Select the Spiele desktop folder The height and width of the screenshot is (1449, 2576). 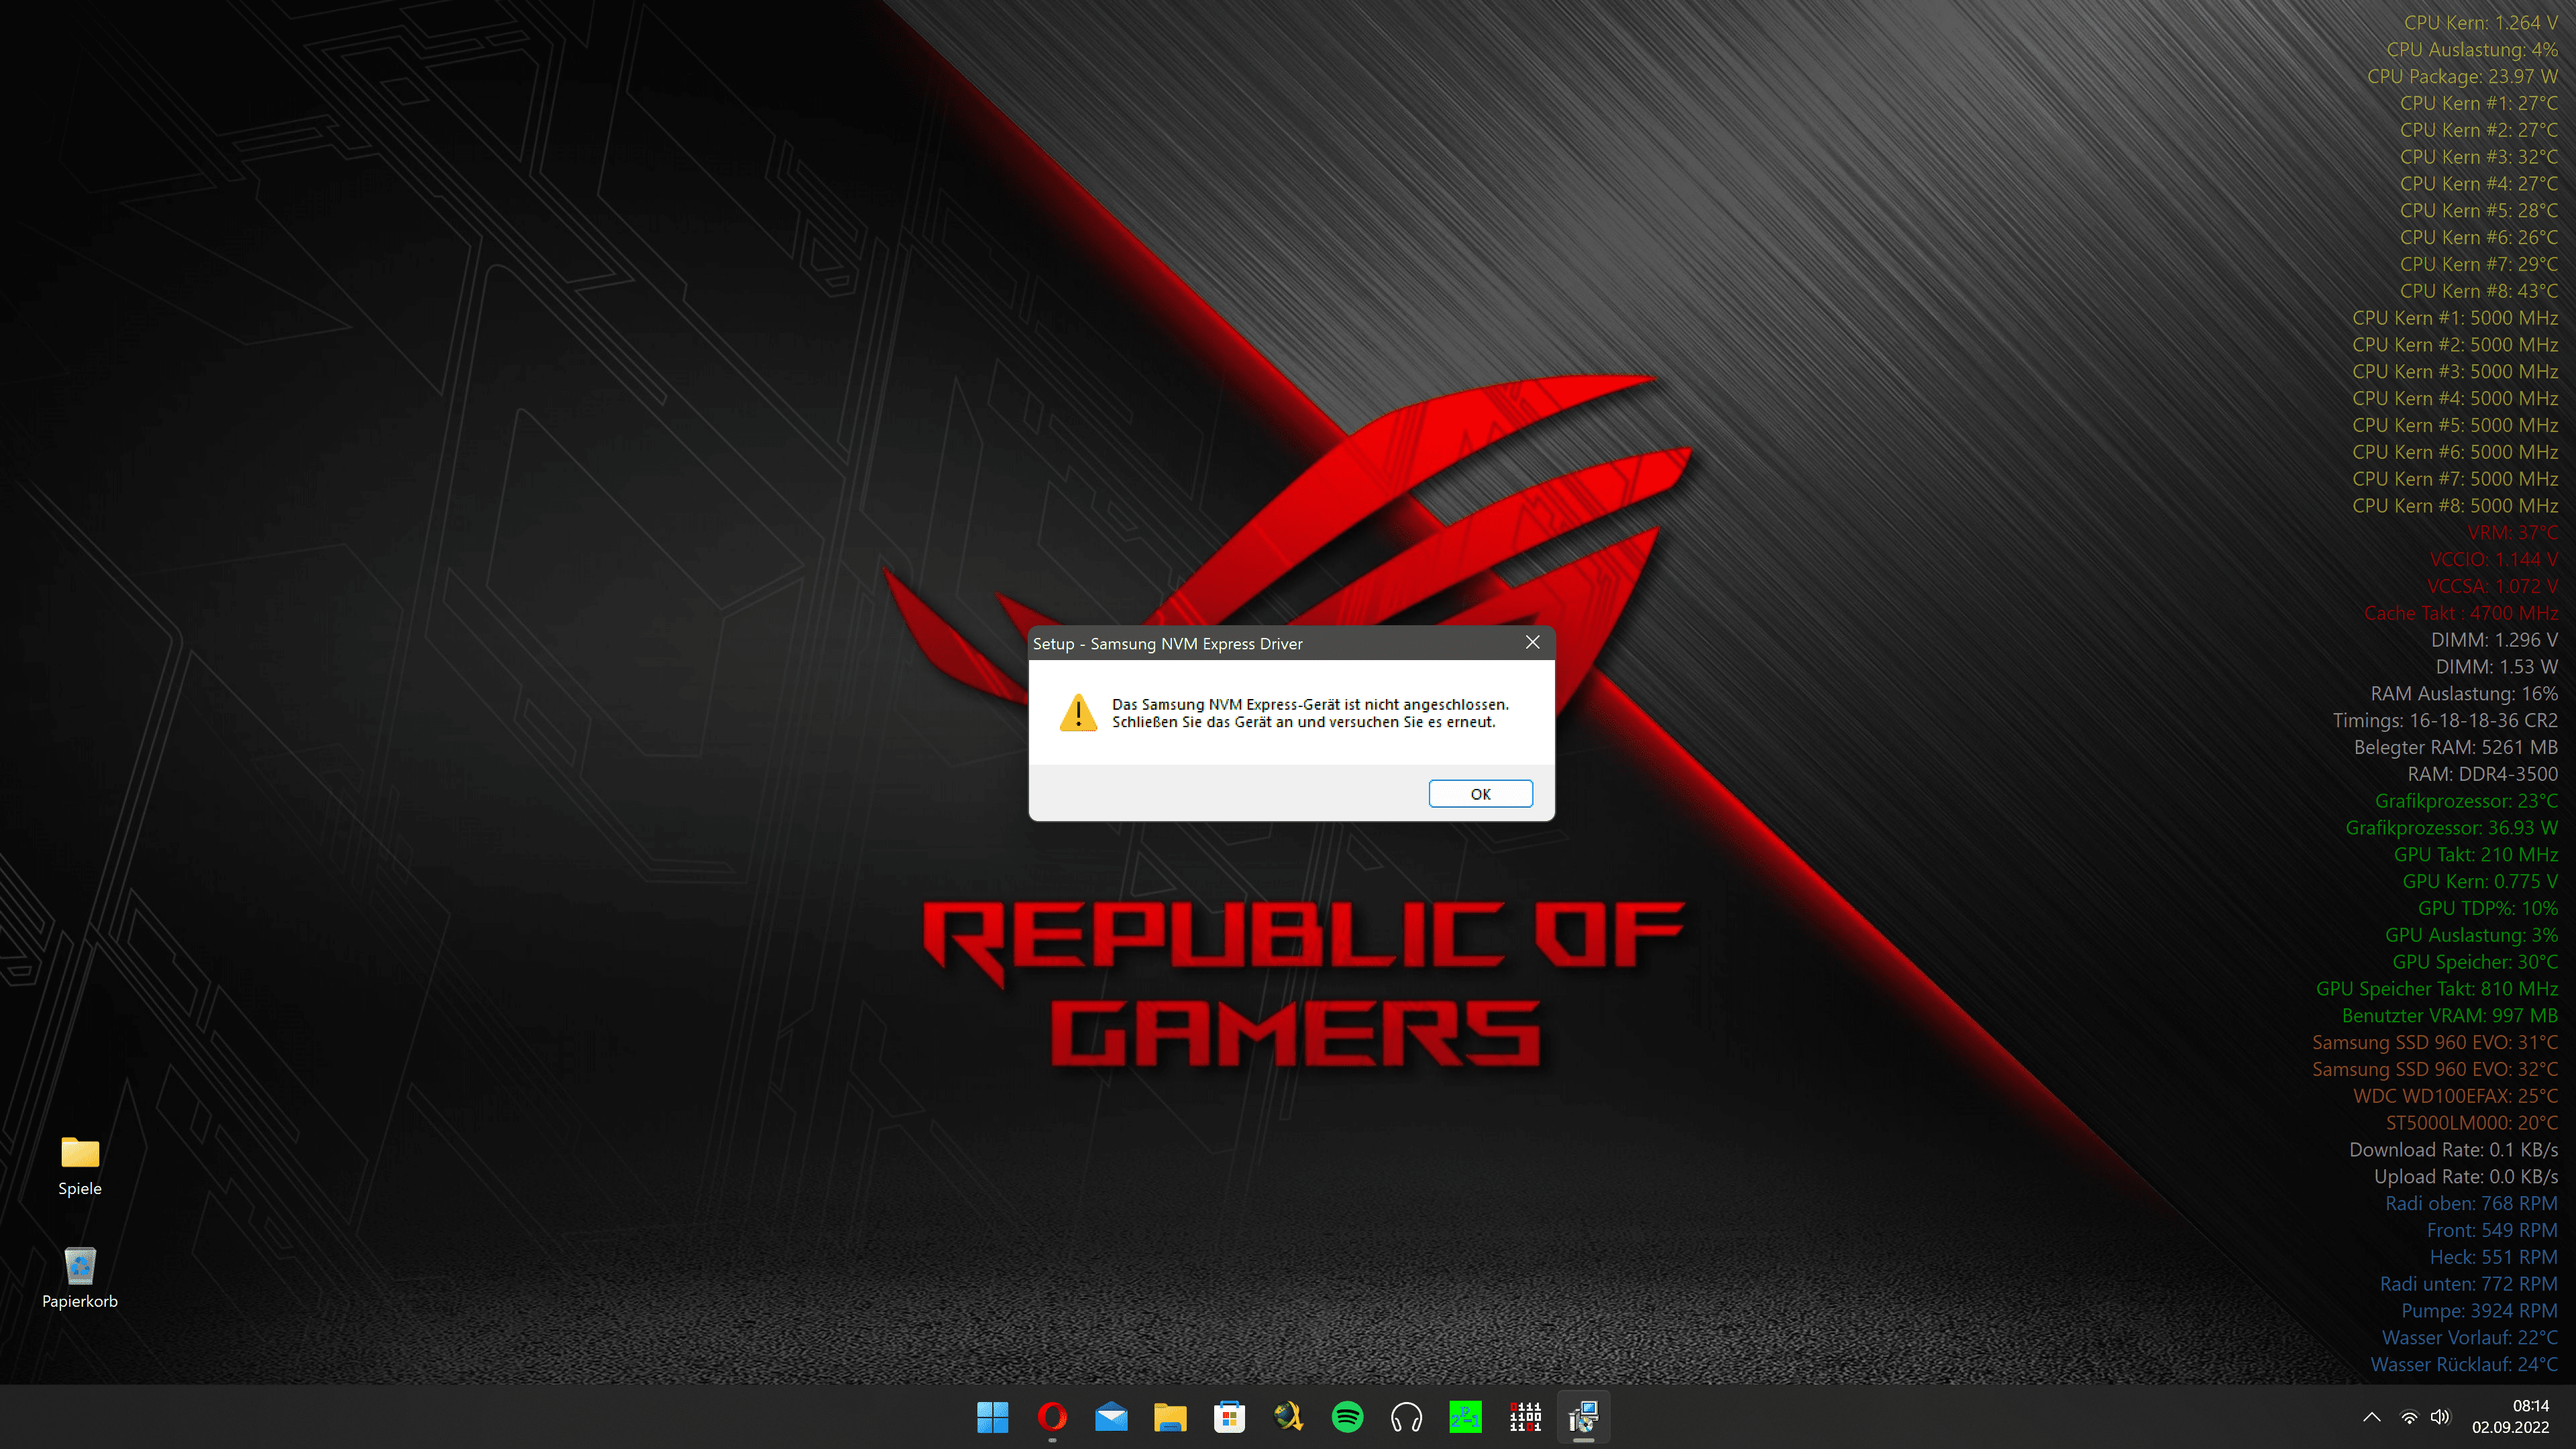(80, 1166)
